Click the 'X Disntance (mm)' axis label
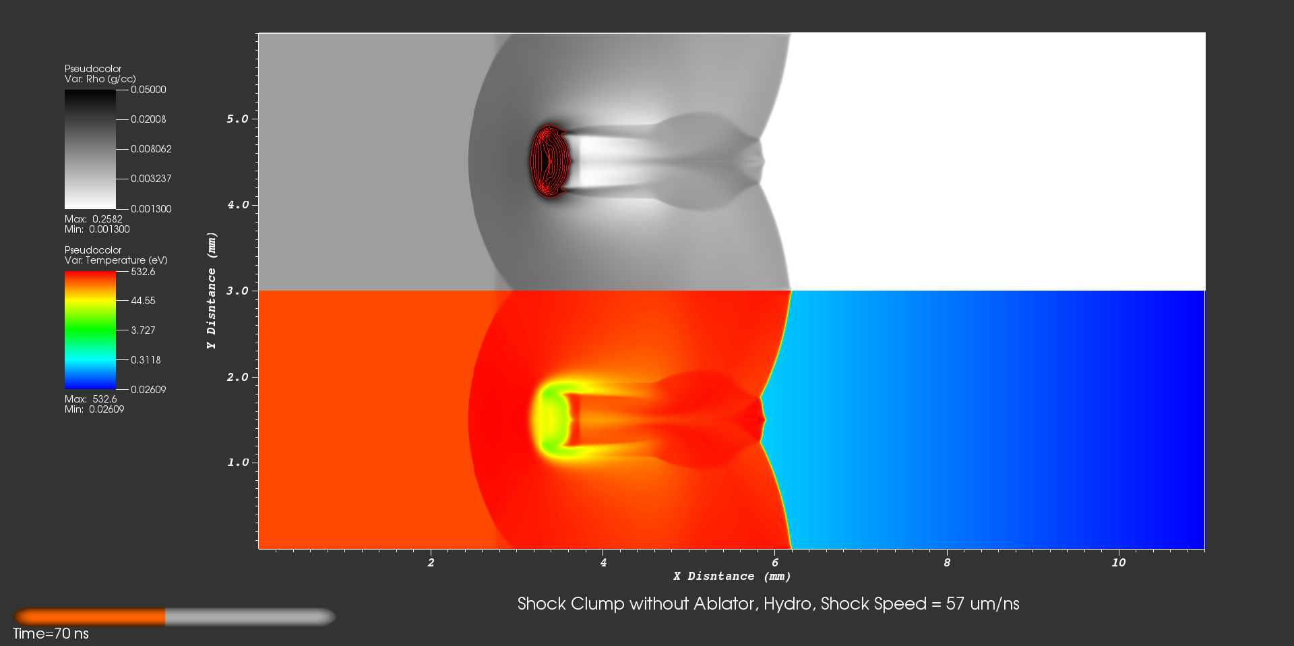Screen dimensions: 1294x646 click(x=732, y=576)
